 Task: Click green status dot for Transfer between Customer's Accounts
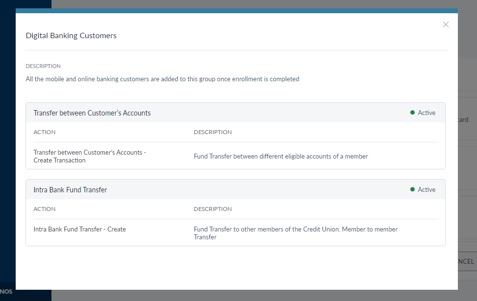pyautogui.click(x=412, y=113)
